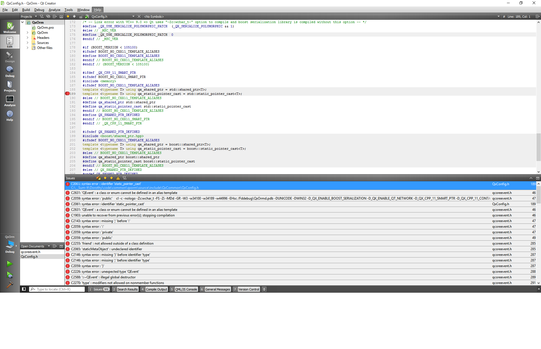Close the Projects side panel
Image resolution: width=541 pixels, height=349 pixels.
61,17
